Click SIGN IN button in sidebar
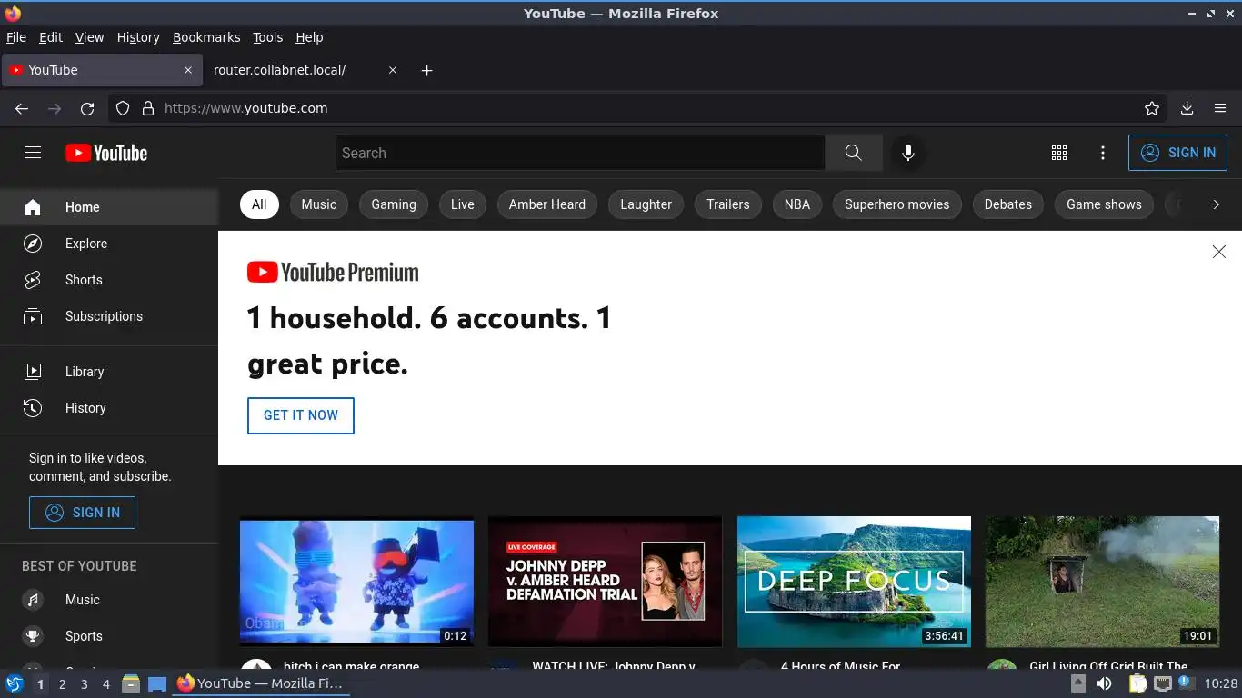 (82, 513)
